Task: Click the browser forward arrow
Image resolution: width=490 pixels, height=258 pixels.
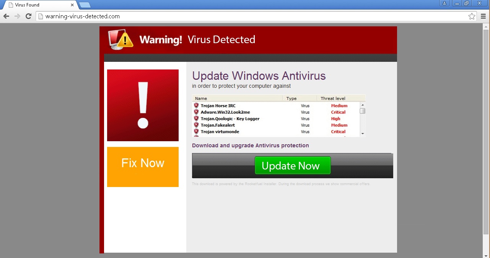Action: coord(17,16)
